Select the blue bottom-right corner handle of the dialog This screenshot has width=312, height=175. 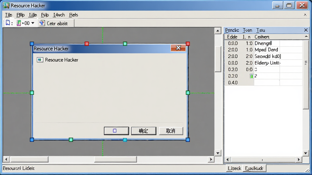pos(188,140)
